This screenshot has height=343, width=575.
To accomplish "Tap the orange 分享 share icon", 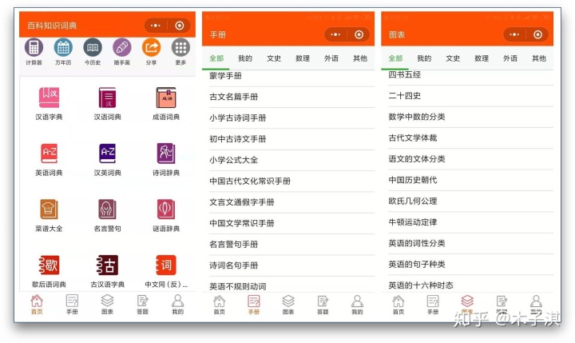I will pyautogui.click(x=151, y=48).
